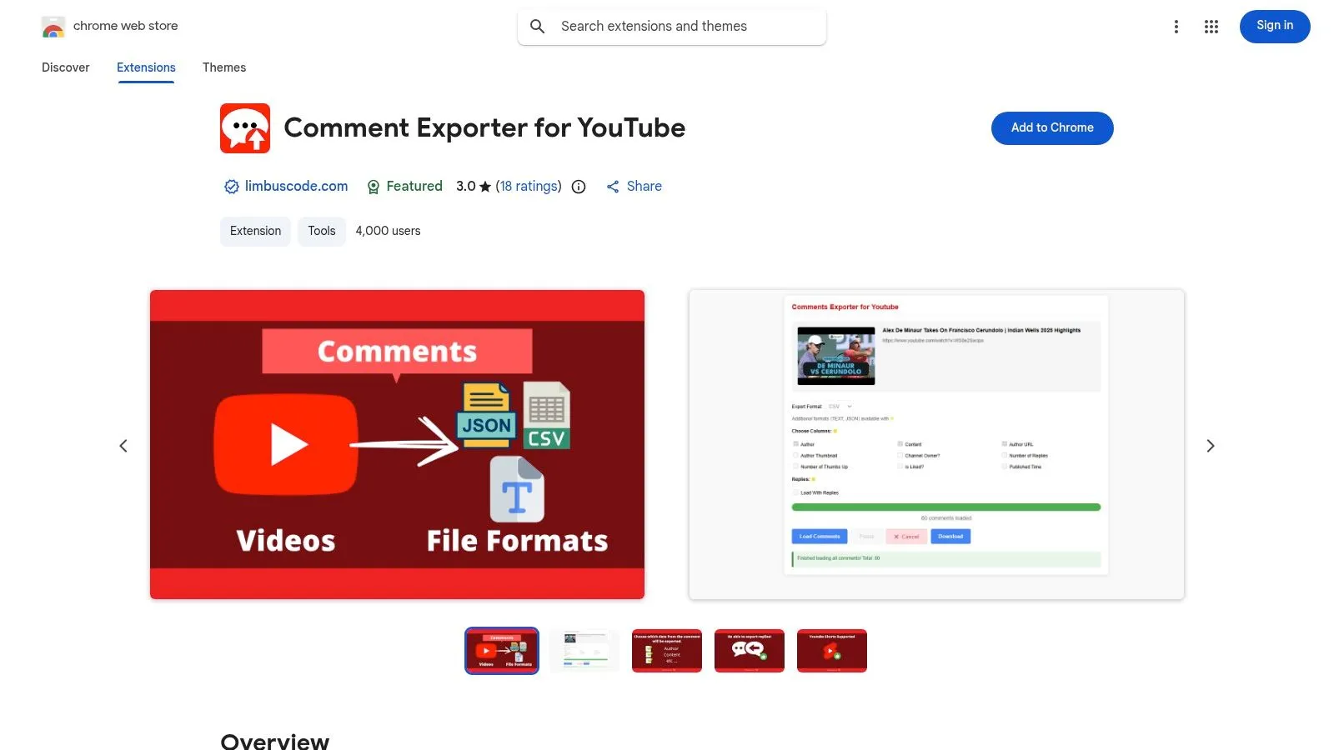This screenshot has height=750, width=1334.
Task: Switch to the Discover tab
Action: pyautogui.click(x=65, y=67)
